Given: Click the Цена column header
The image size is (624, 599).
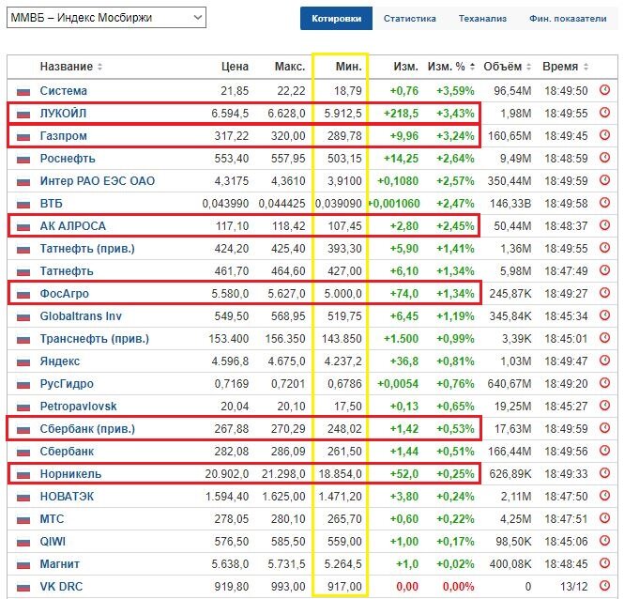Looking at the screenshot, I should click(235, 67).
